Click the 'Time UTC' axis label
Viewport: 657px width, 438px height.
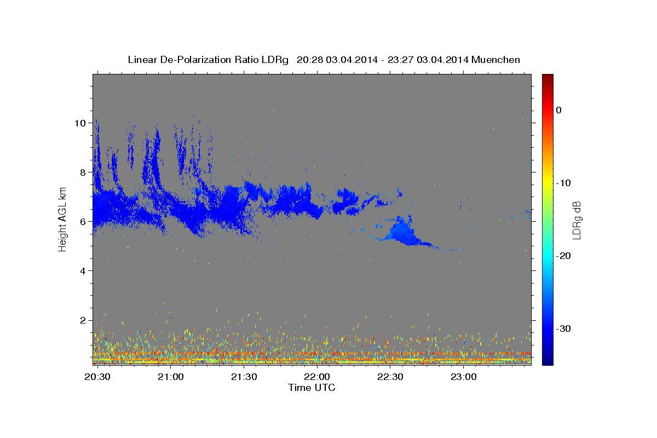[312, 388]
